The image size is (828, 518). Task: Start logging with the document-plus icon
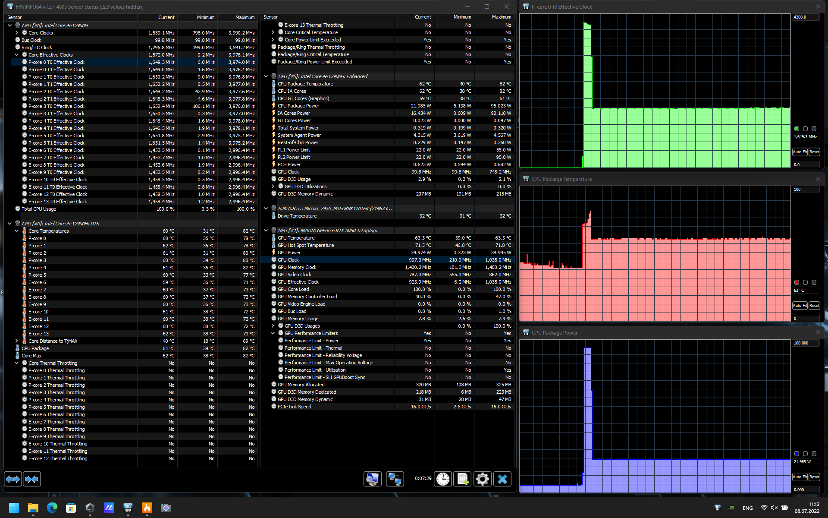pyautogui.click(x=463, y=479)
